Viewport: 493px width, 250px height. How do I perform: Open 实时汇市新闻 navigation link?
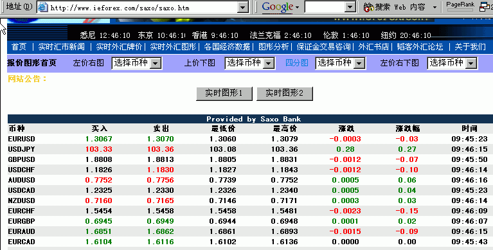(x=61, y=47)
